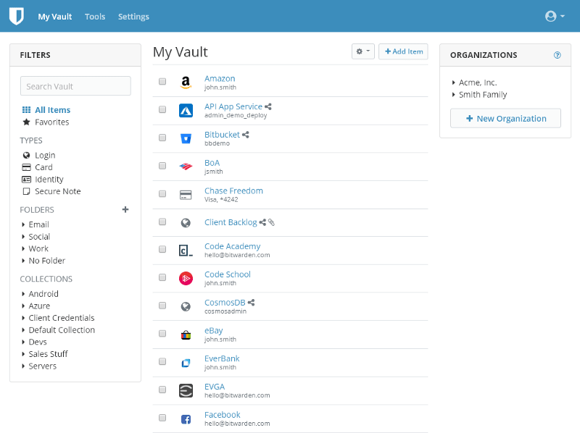The height and width of the screenshot is (433, 580).
Task: Open the gear options dropdown
Action: (363, 51)
